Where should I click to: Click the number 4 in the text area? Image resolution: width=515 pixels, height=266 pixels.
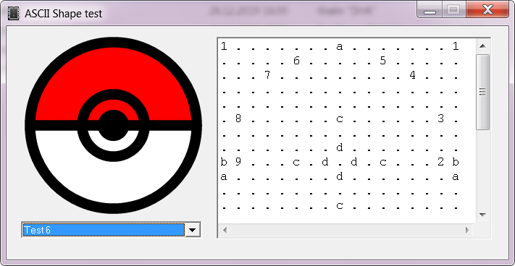click(412, 75)
